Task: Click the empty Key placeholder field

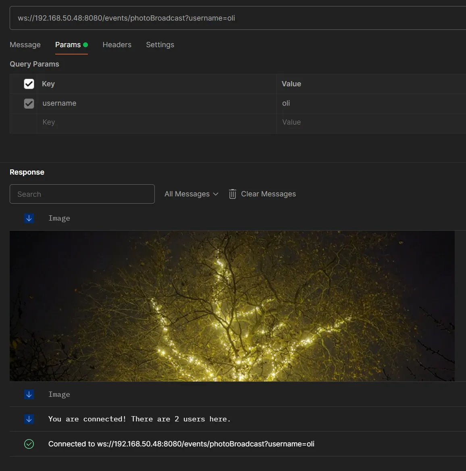Action: click(156, 123)
